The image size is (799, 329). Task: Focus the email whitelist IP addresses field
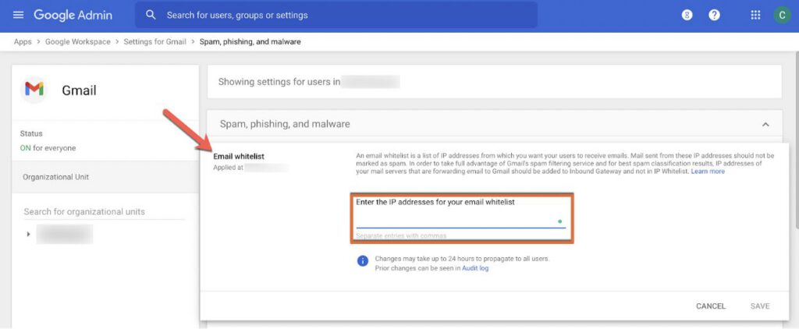(x=456, y=221)
